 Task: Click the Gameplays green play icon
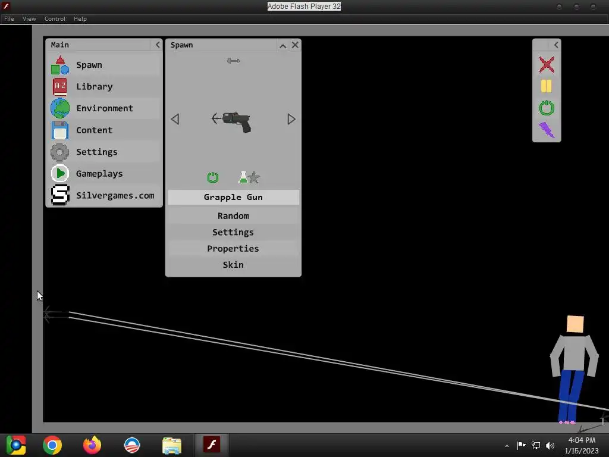point(60,174)
